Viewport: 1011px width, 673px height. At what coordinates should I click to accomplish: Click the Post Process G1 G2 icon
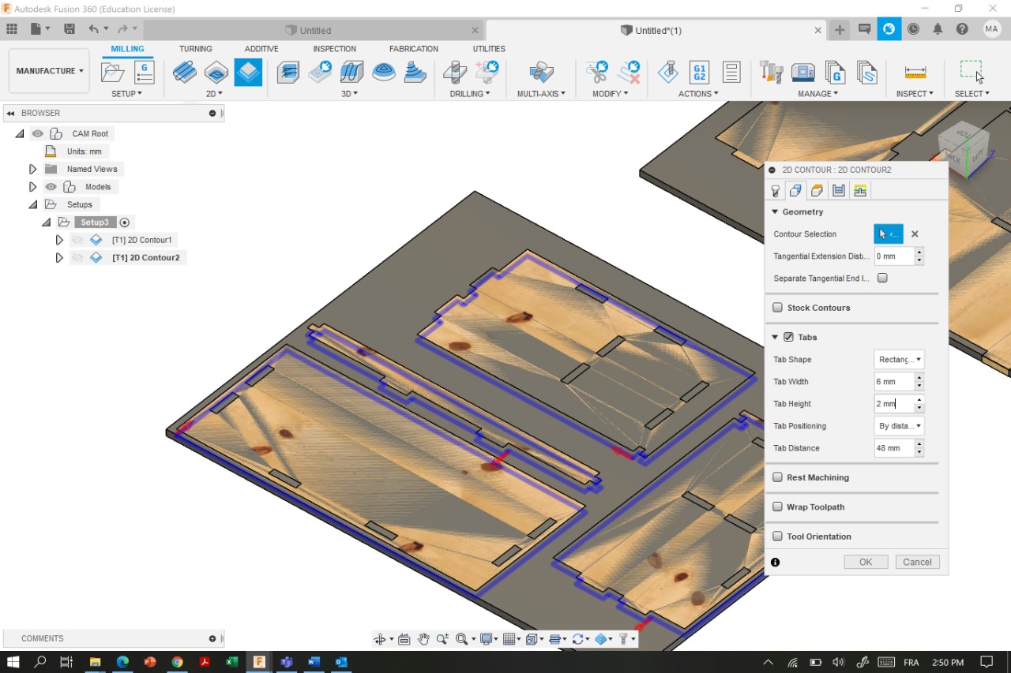698,73
